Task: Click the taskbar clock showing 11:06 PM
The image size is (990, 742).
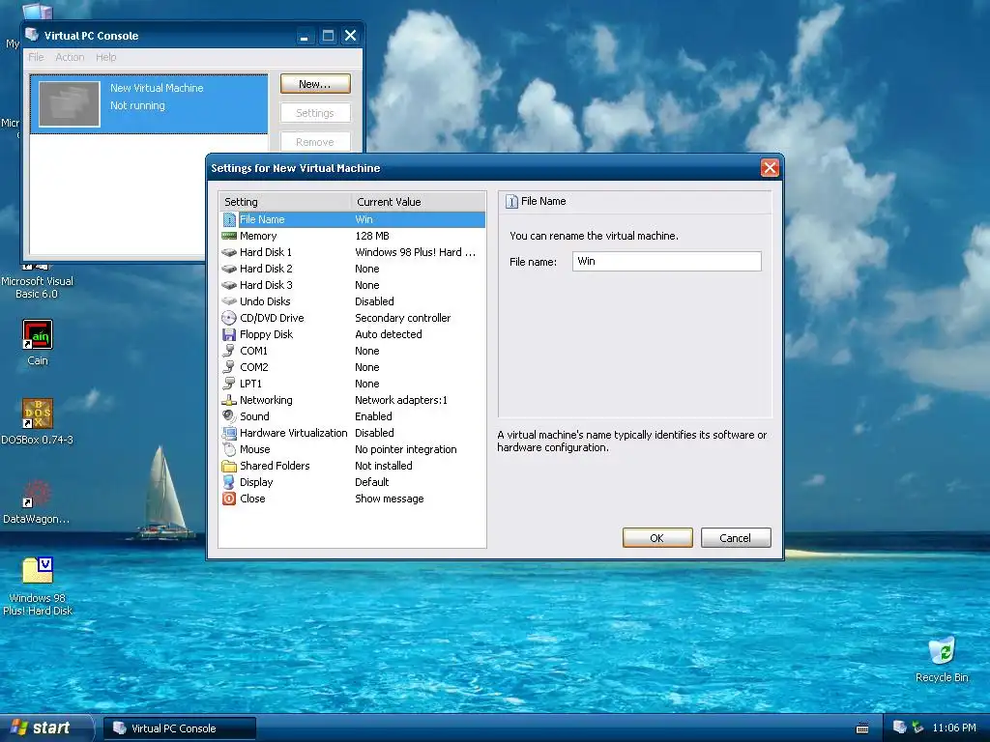Action: (954, 728)
